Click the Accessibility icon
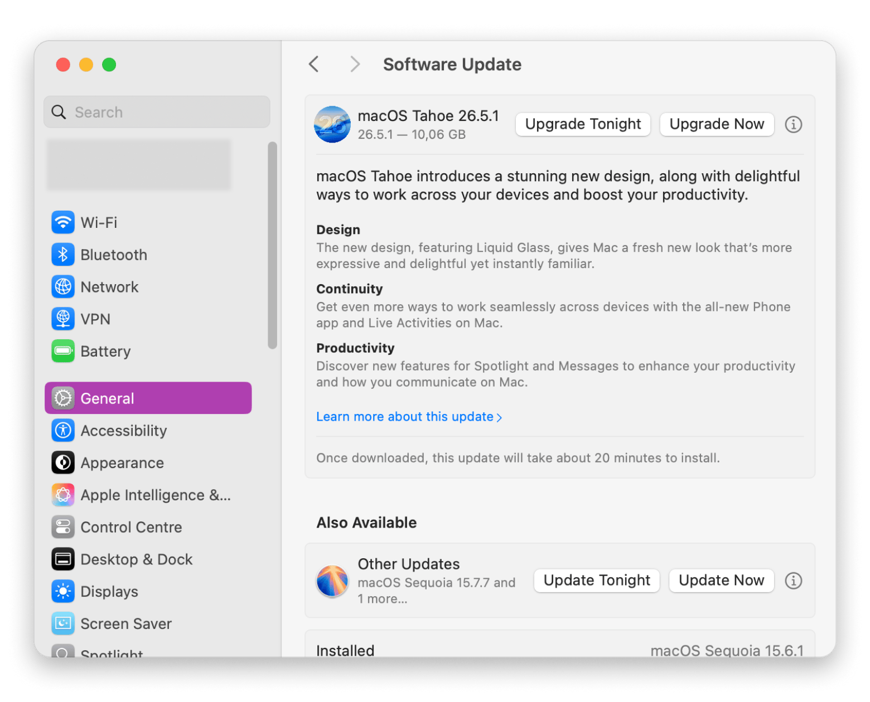The width and height of the screenshot is (870, 702). [63, 431]
